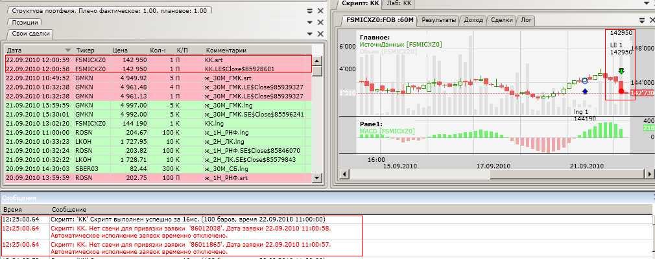Click the MACD [FSMICXZ0] legend label
Image resolution: width=655 pixels, height=259 pixels.
point(387,131)
